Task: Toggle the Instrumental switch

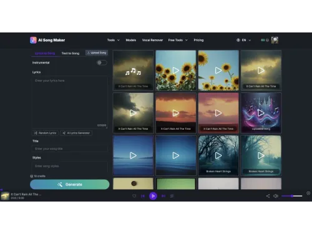Action: (102, 62)
